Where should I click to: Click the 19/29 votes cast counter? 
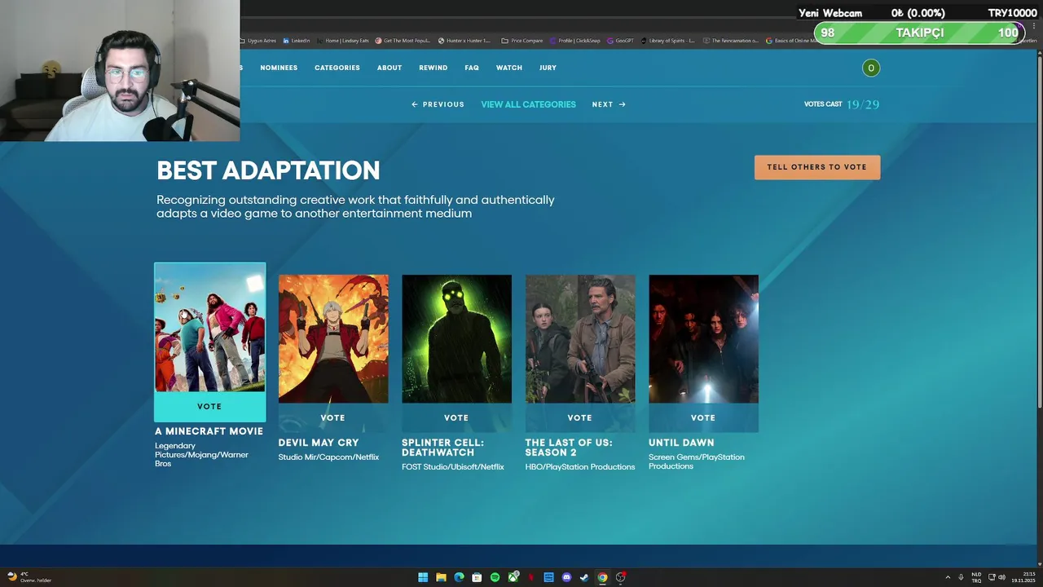coord(863,104)
